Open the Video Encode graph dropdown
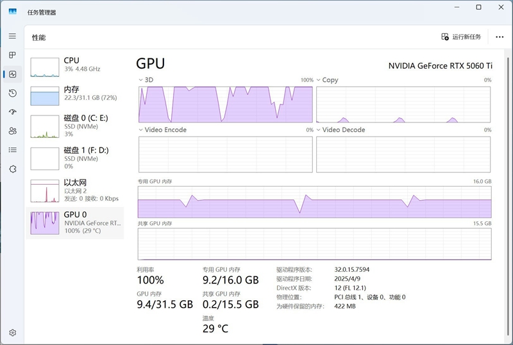 142,130
